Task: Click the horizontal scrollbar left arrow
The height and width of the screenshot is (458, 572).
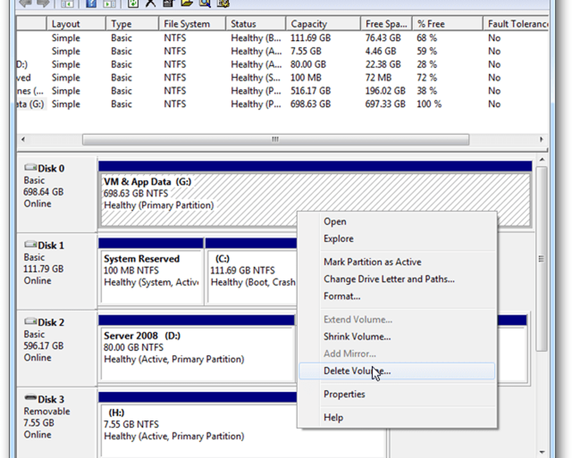Action: point(23,140)
